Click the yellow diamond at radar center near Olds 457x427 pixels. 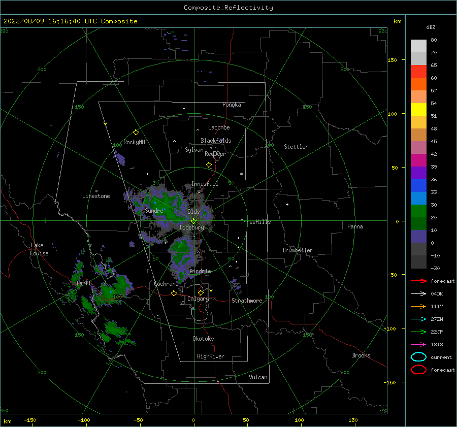[x=193, y=221]
